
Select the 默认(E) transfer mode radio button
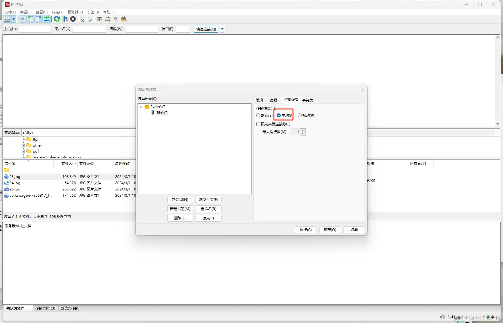pos(258,116)
